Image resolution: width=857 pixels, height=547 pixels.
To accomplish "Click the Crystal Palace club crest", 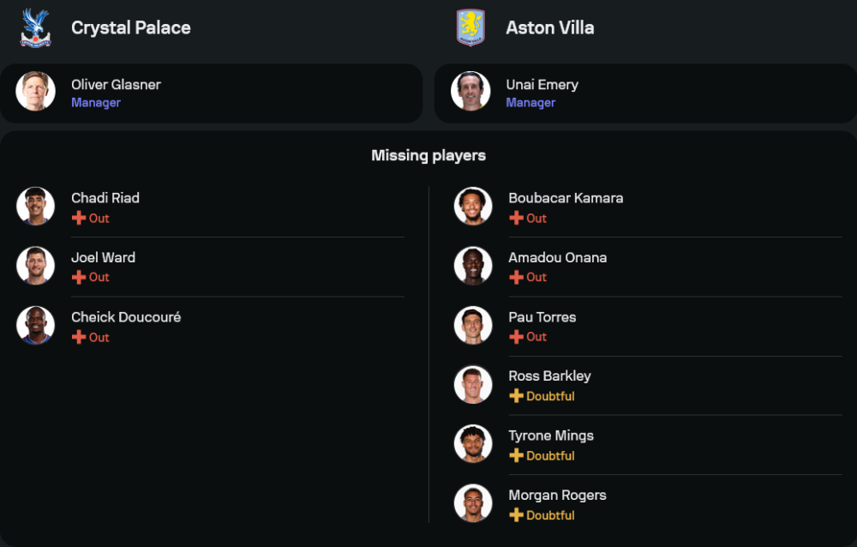I will point(35,27).
